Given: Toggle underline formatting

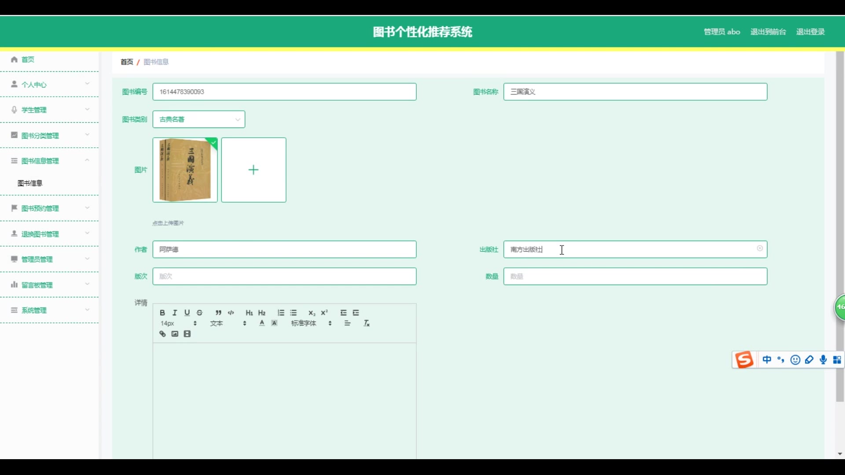Looking at the screenshot, I should pyautogui.click(x=187, y=313).
